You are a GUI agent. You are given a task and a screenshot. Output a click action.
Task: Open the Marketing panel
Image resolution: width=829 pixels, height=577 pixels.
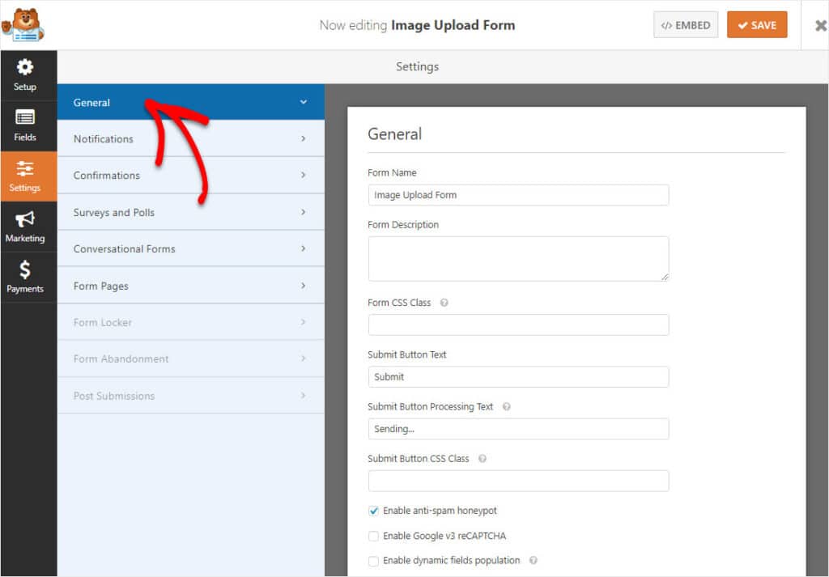coord(27,226)
